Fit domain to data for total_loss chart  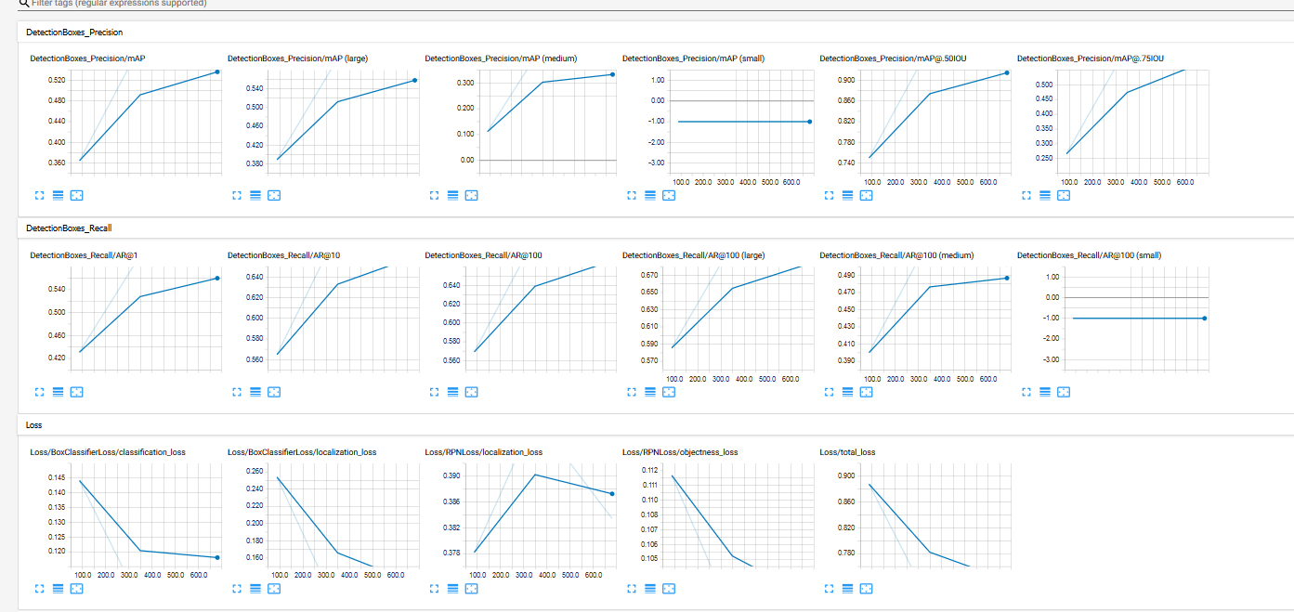866,588
